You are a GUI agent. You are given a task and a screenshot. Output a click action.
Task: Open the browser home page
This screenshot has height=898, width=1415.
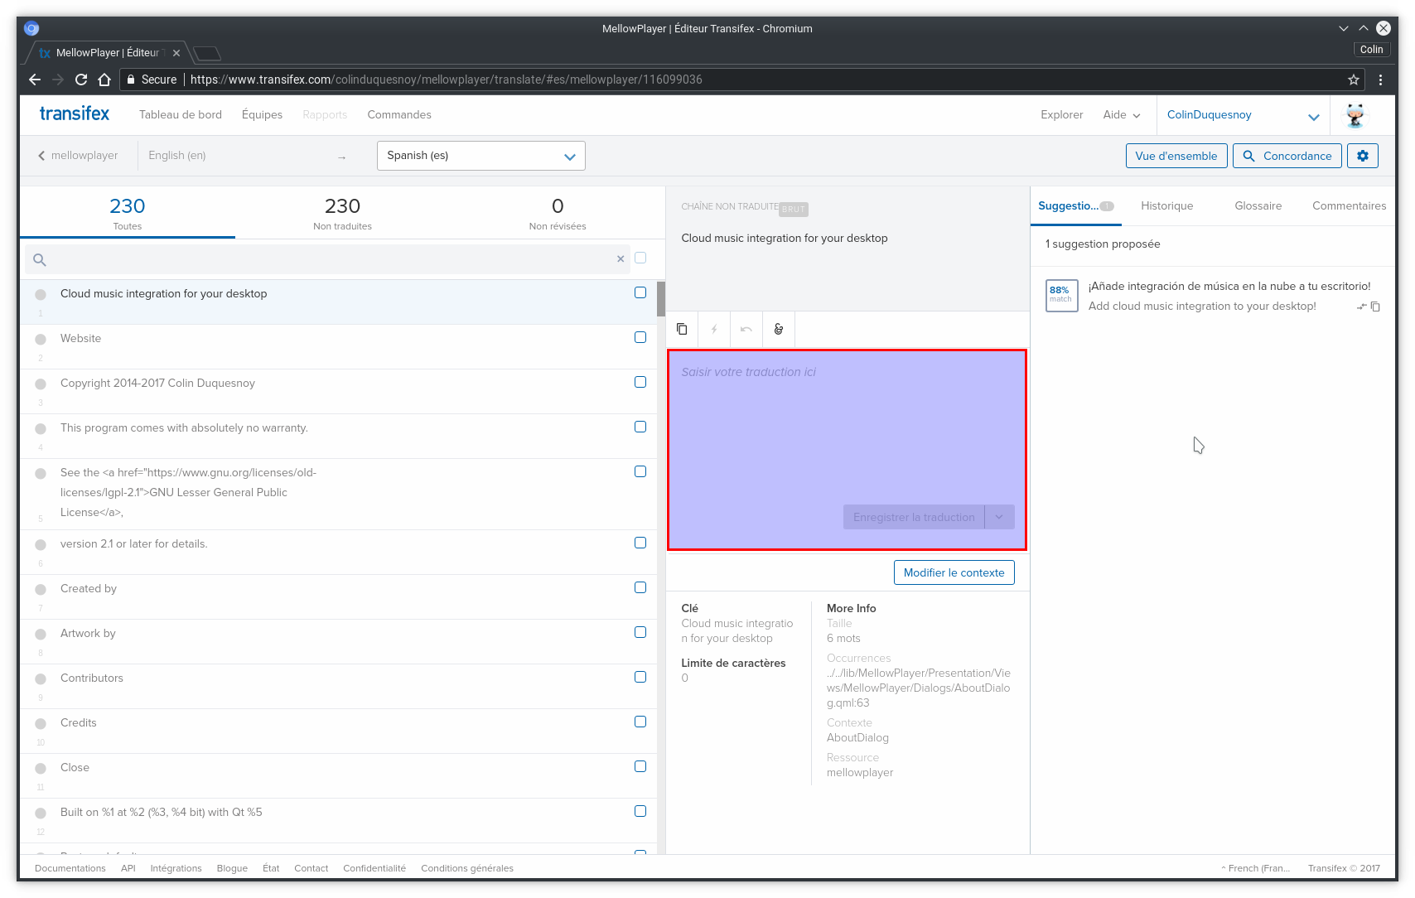click(104, 80)
